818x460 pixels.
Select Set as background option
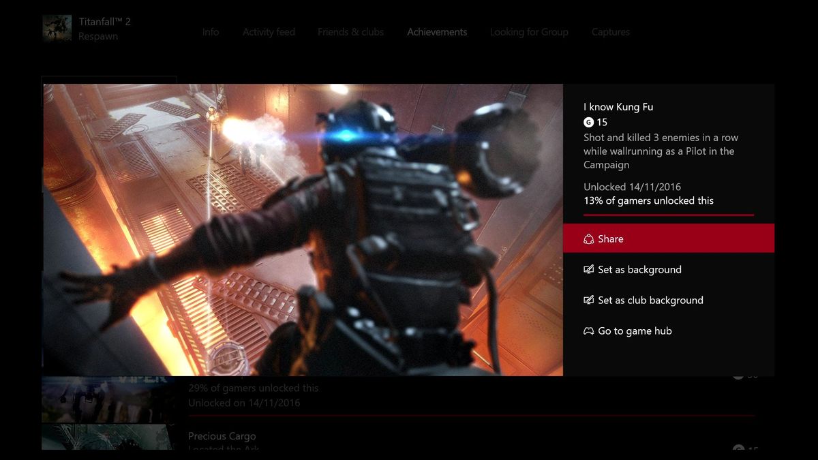[x=639, y=269]
